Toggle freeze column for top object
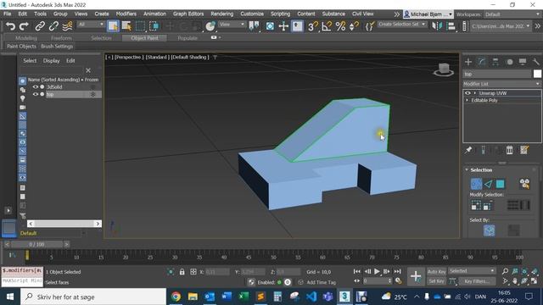The image size is (543, 305). [x=92, y=94]
